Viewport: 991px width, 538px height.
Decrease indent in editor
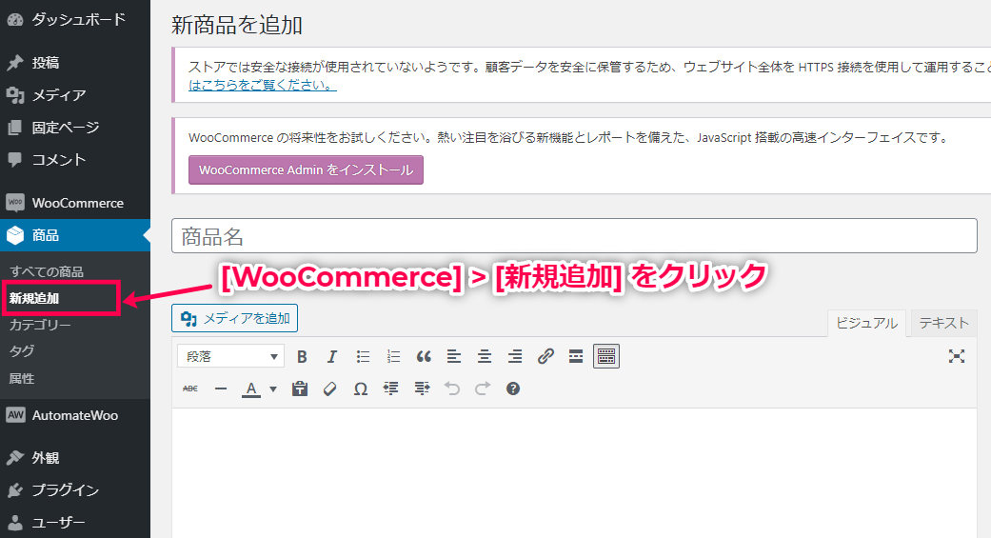[x=390, y=389]
